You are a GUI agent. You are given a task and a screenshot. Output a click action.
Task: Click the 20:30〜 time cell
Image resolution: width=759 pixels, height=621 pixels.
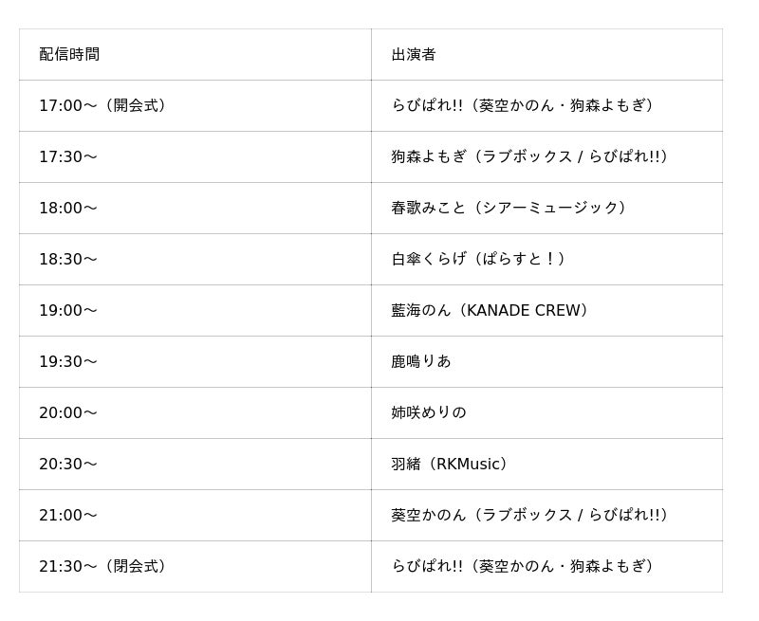click(x=68, y=465)
